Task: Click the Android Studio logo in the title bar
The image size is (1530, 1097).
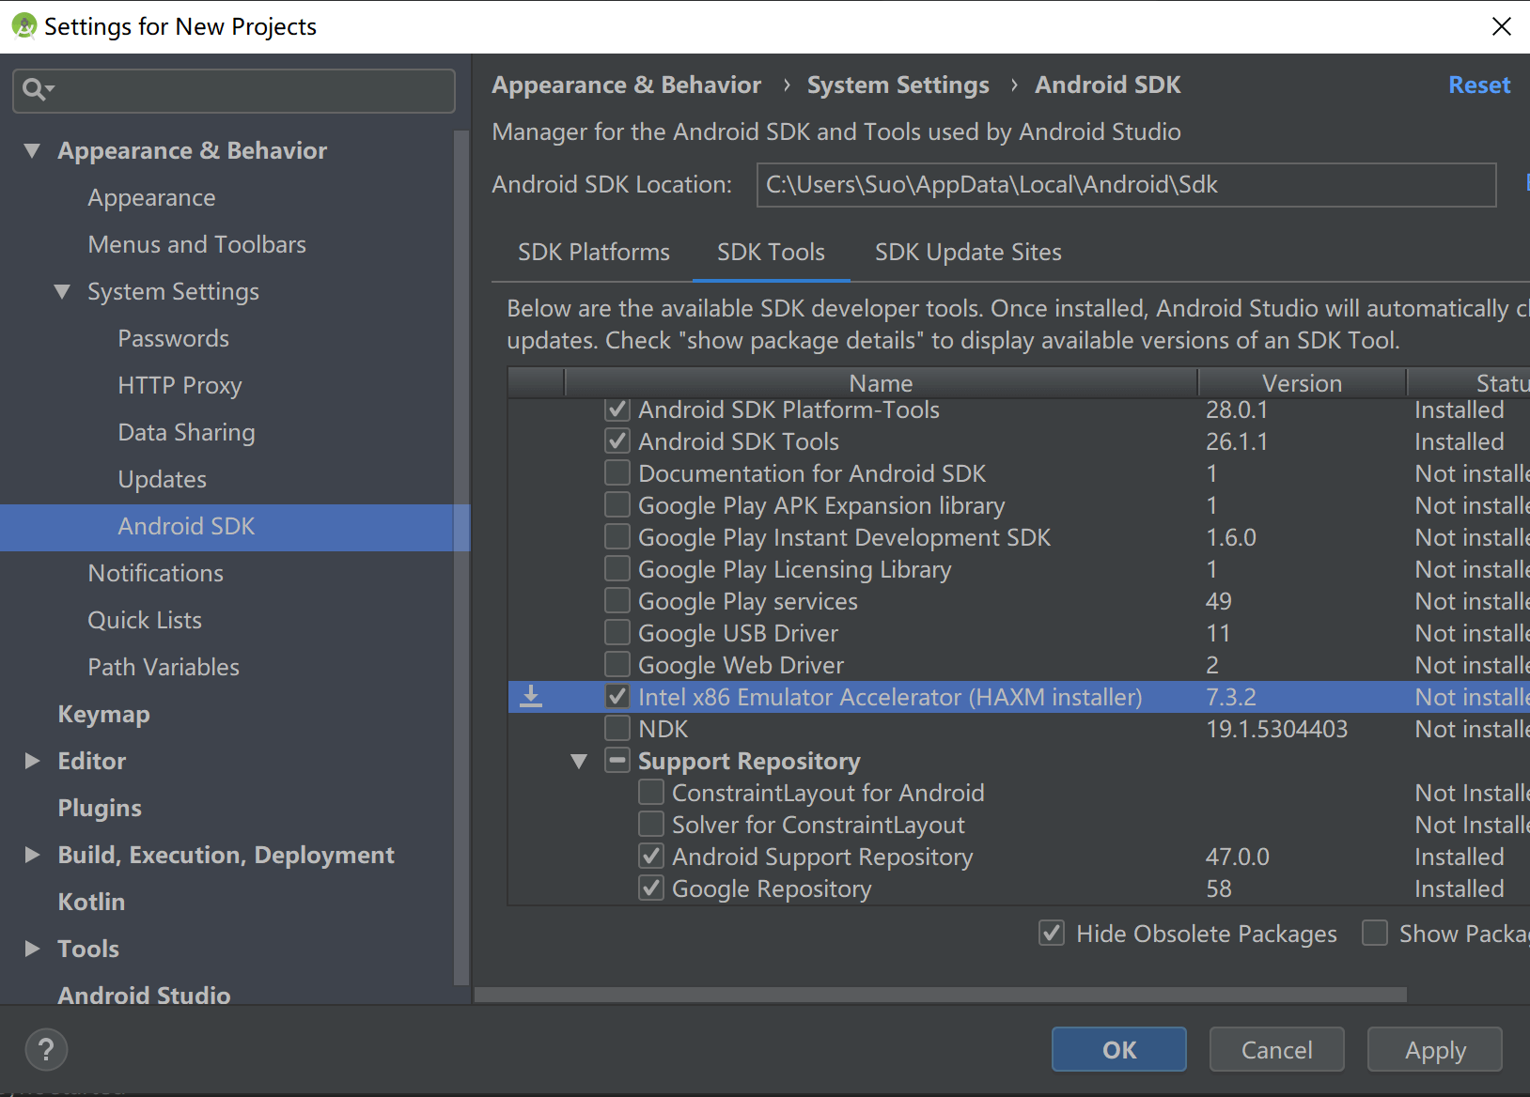Action: coord(23,25)
